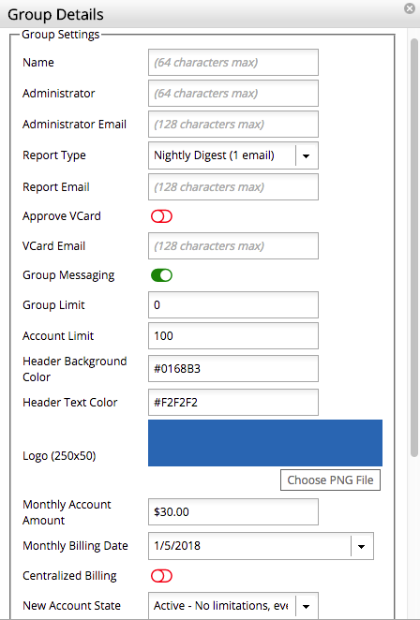Edit the Header Background Color field
Screen dimensions: 420x620
tap(233, 368)
